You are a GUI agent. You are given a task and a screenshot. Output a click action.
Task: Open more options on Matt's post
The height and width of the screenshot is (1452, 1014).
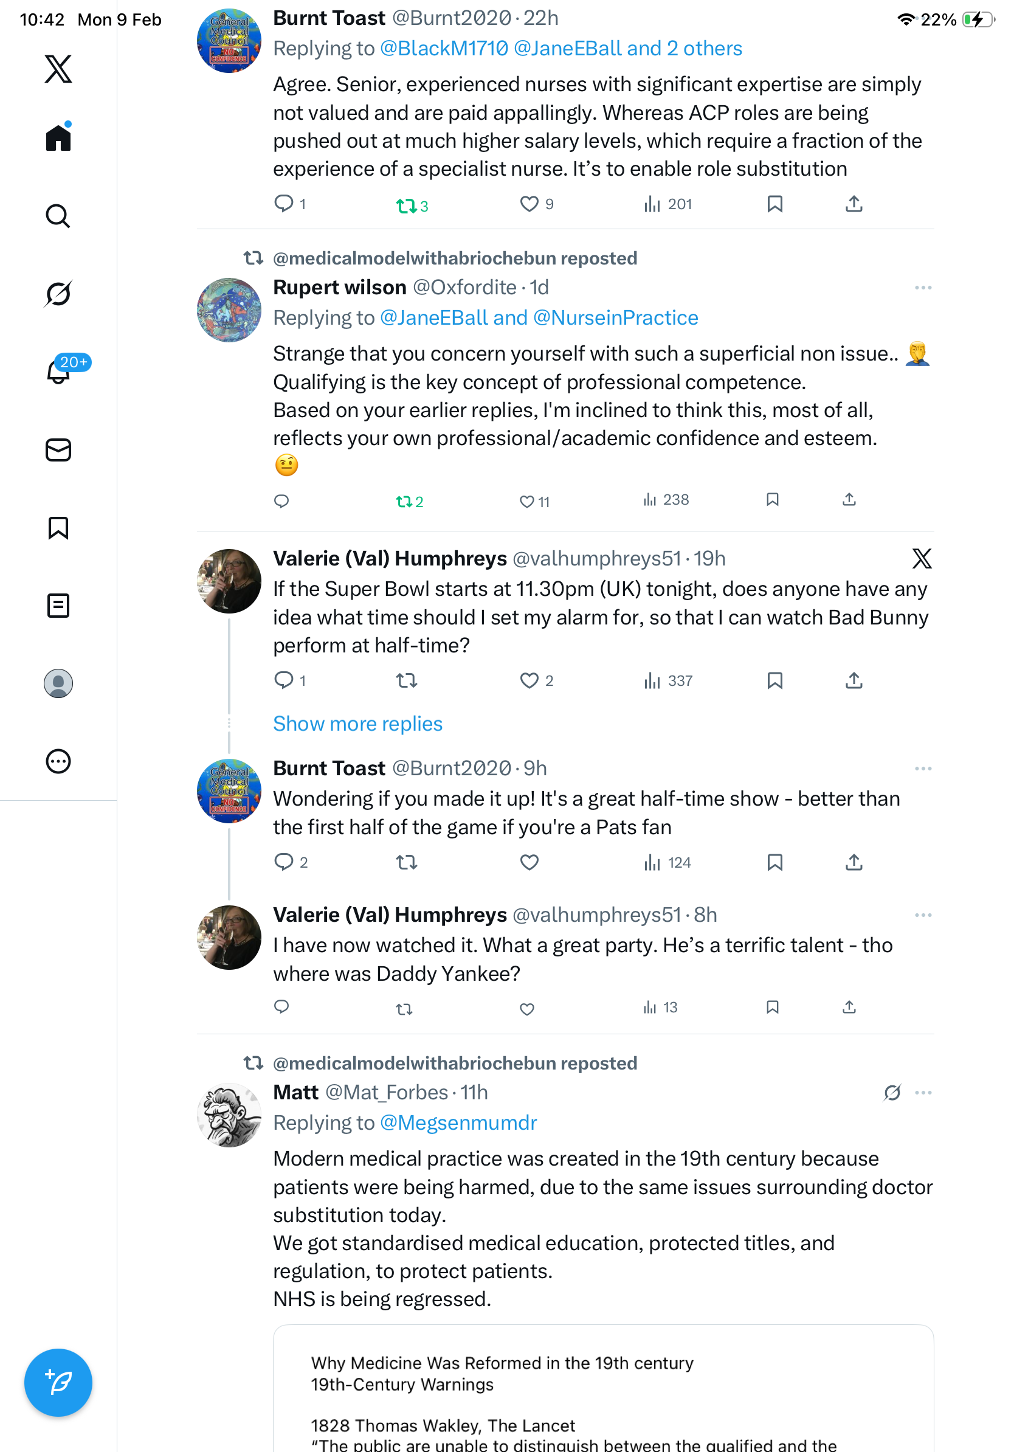click(922, 1092)
